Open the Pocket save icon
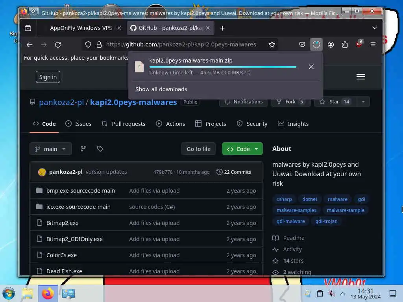This screenshot has height=302, width=403. pos(302,45)
